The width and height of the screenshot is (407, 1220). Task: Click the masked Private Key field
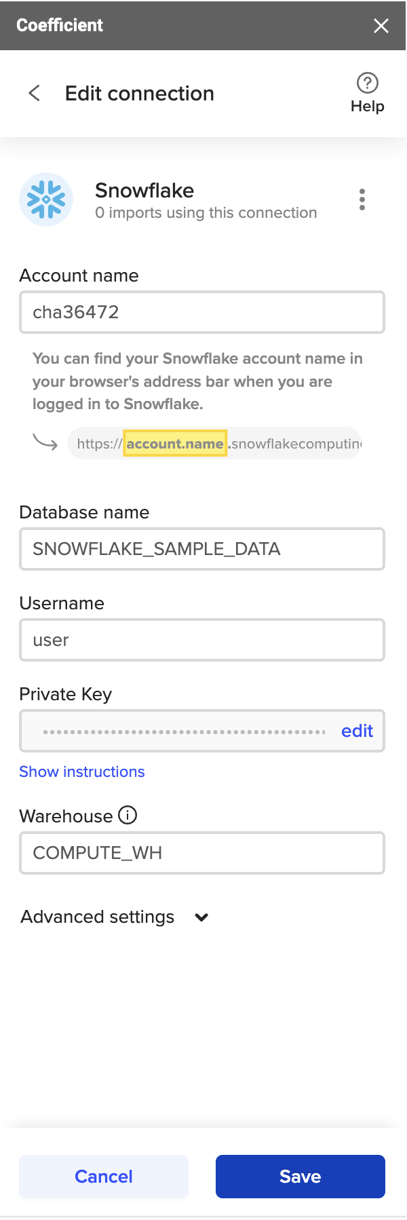point(183,731)
